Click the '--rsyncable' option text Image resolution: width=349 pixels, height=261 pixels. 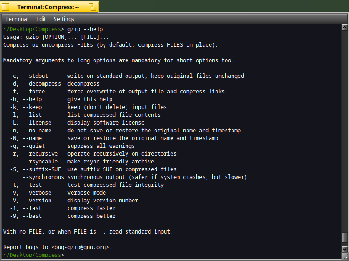point(40,162)
